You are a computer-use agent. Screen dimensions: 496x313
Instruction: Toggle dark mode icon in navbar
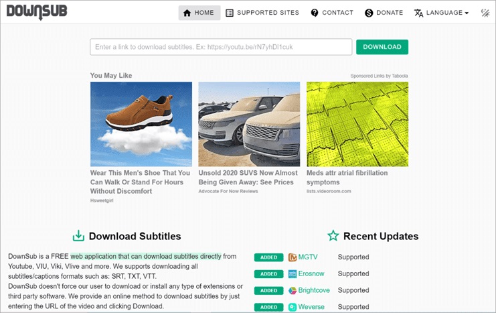click(x=485, y=13)
